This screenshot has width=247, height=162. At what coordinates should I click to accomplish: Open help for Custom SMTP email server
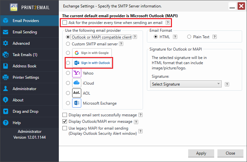pos(121,44)
